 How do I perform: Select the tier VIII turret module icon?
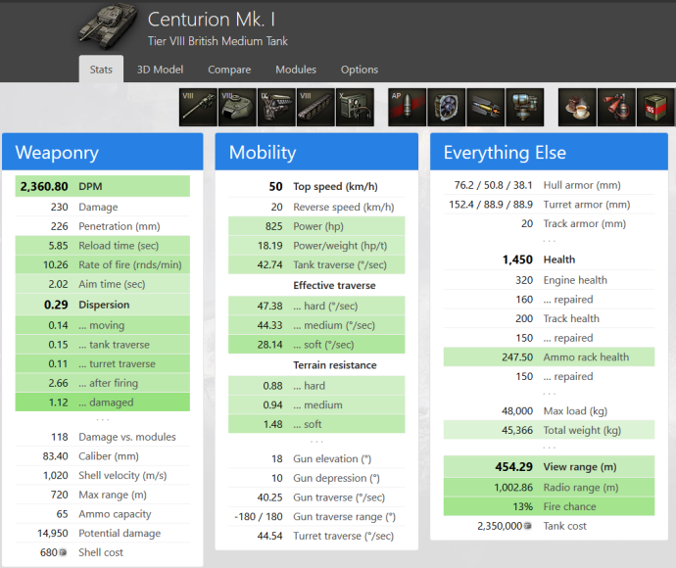click(237, 108)
